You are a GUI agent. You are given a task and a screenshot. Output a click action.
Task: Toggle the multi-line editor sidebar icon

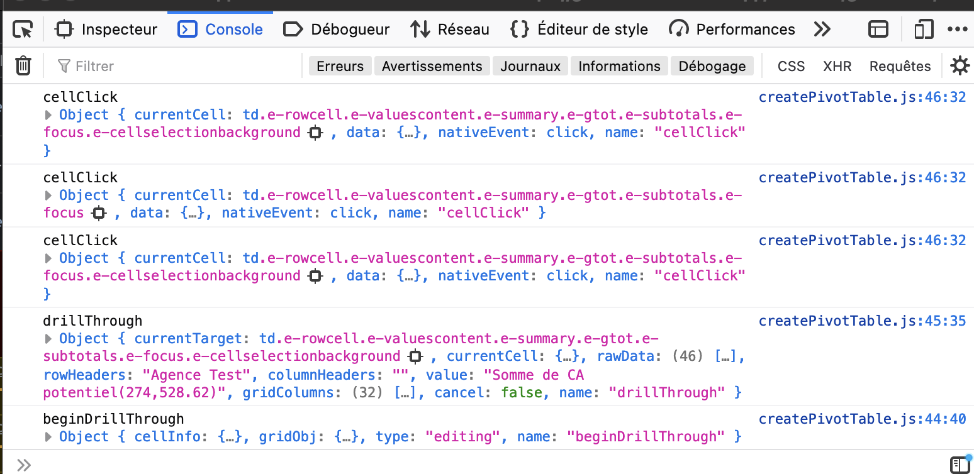coord(959,465)
